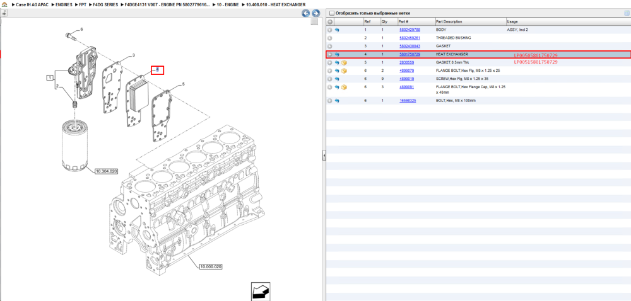
Task: Click the blue back arrow above the diagram
Action: [x=306, y=13]
